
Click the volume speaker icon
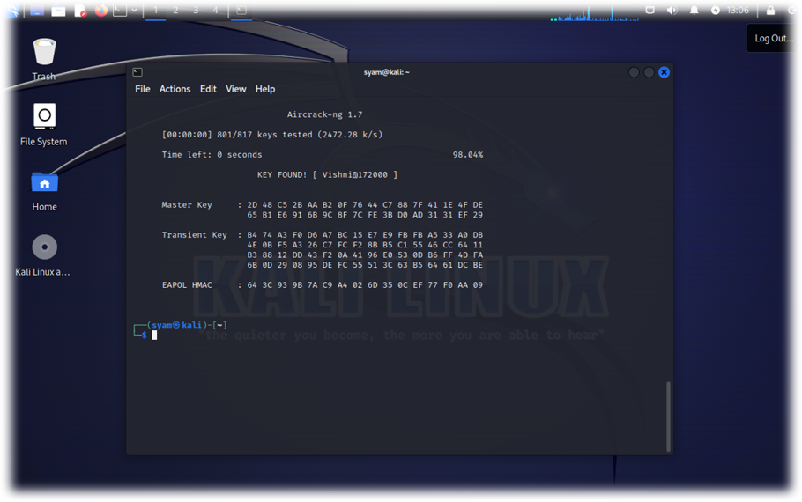[672, 11]
